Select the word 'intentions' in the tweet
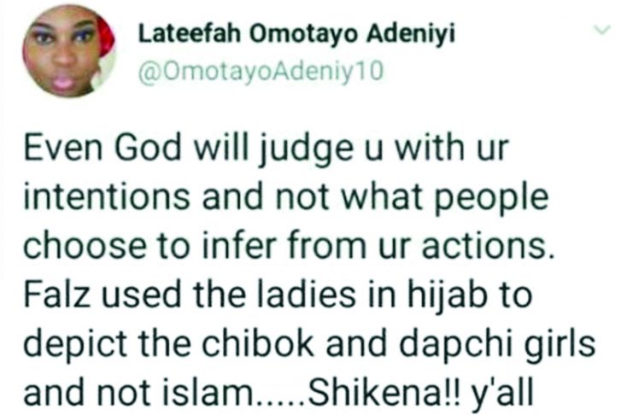This screenshot has height=415, width=633. 107,197
